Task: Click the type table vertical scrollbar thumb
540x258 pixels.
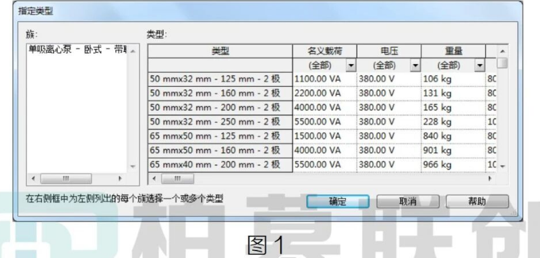Action: (502, 63)
